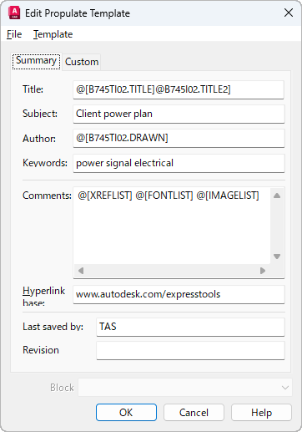Close the Edit Propulate Template dialog
302x432 pixels.
click(x=289, y=13)
